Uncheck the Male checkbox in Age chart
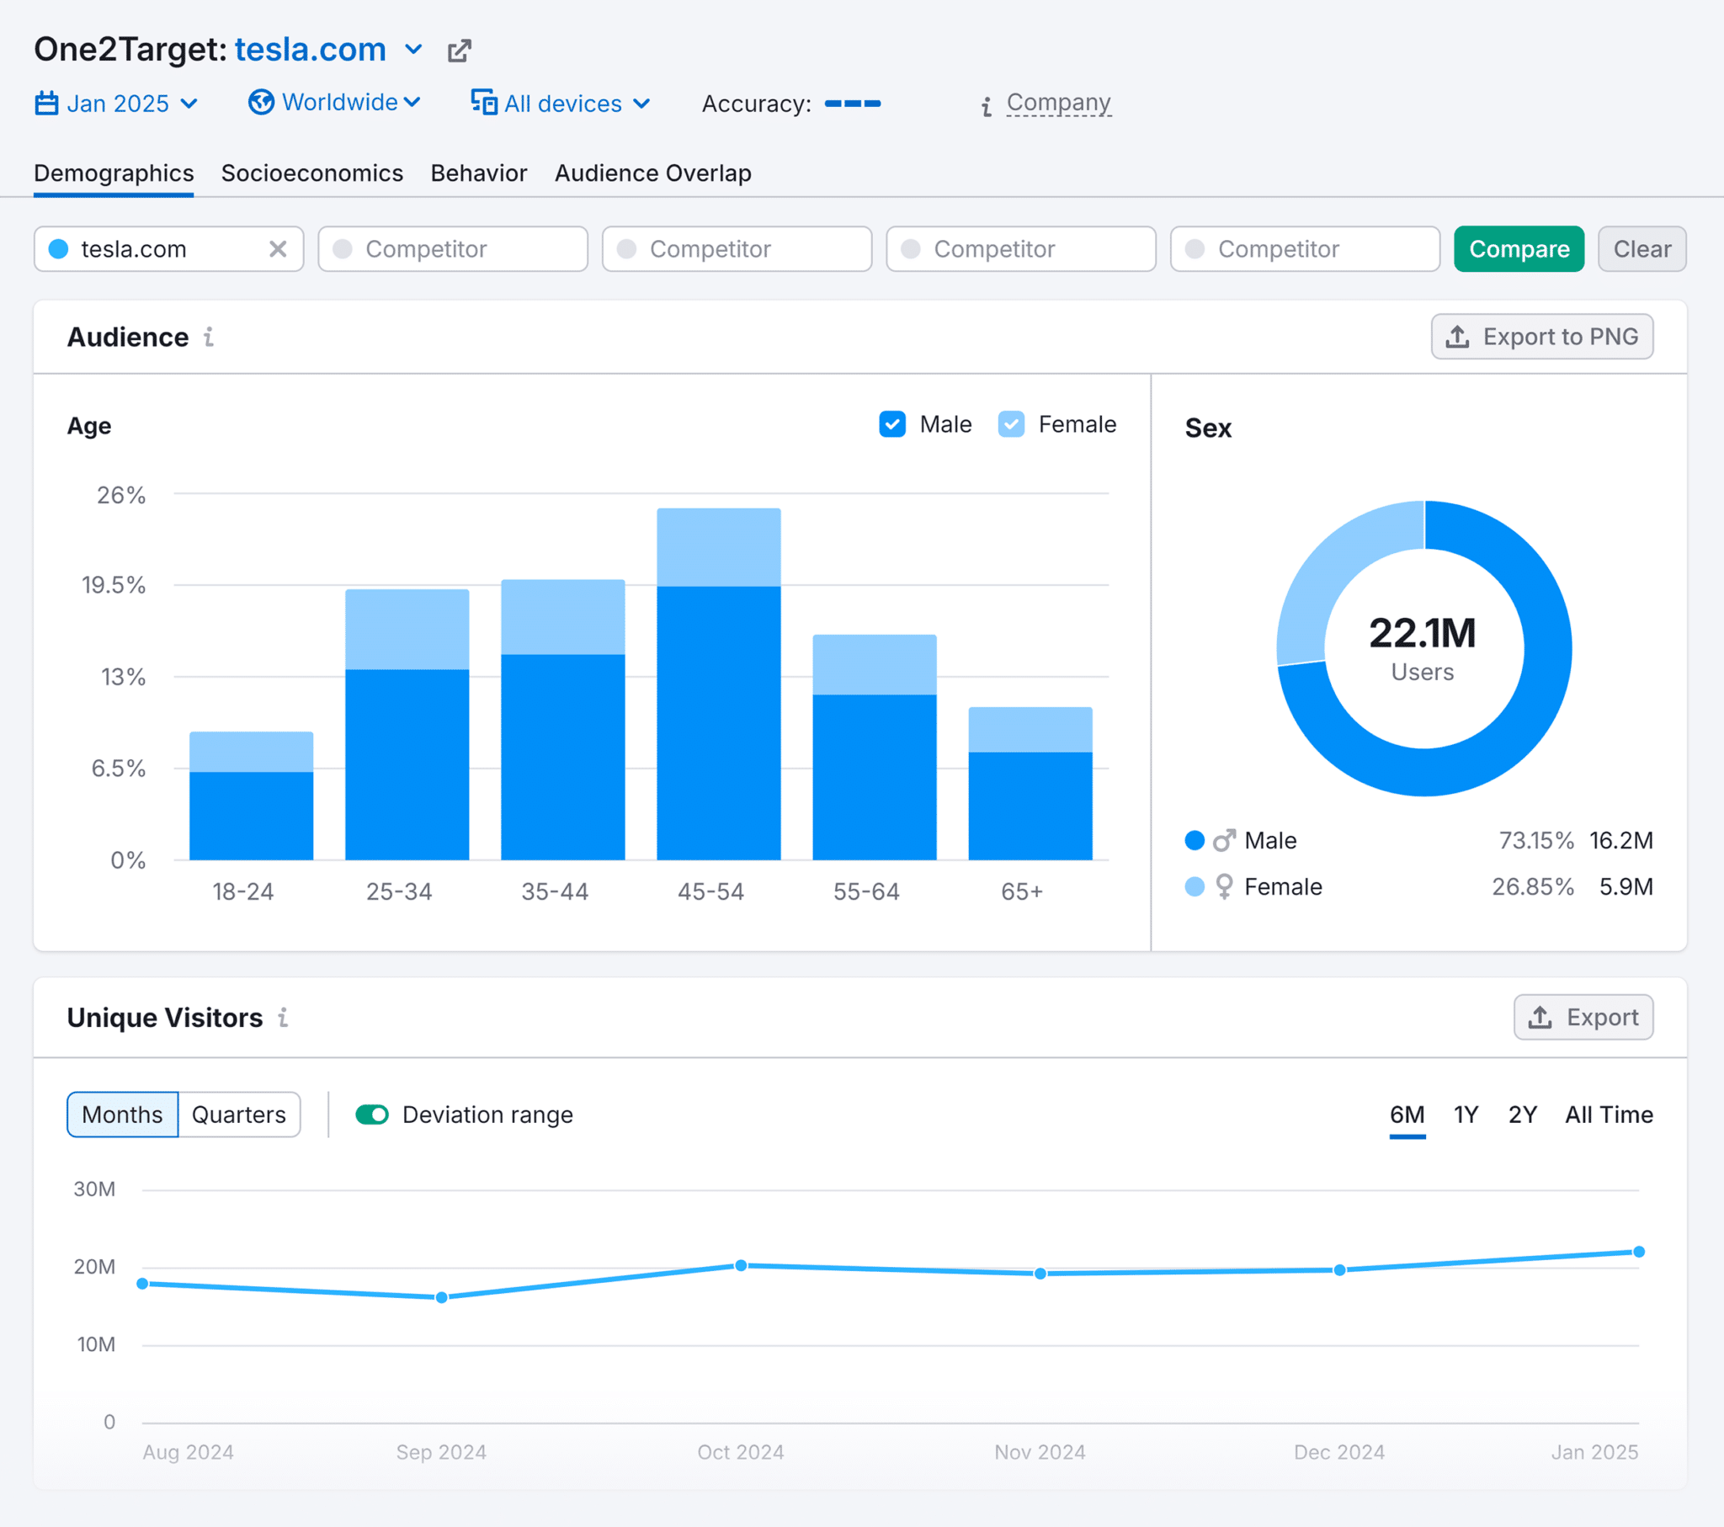Image resolution: width=1724 pixels, height=1527 pixels. click(892, 424)
